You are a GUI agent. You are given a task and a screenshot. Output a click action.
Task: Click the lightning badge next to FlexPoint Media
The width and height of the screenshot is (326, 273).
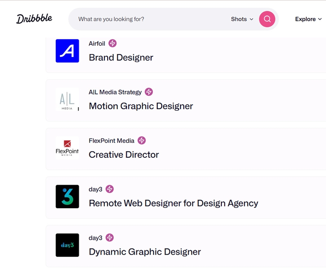pyautogui.click(x=142, y=140)
